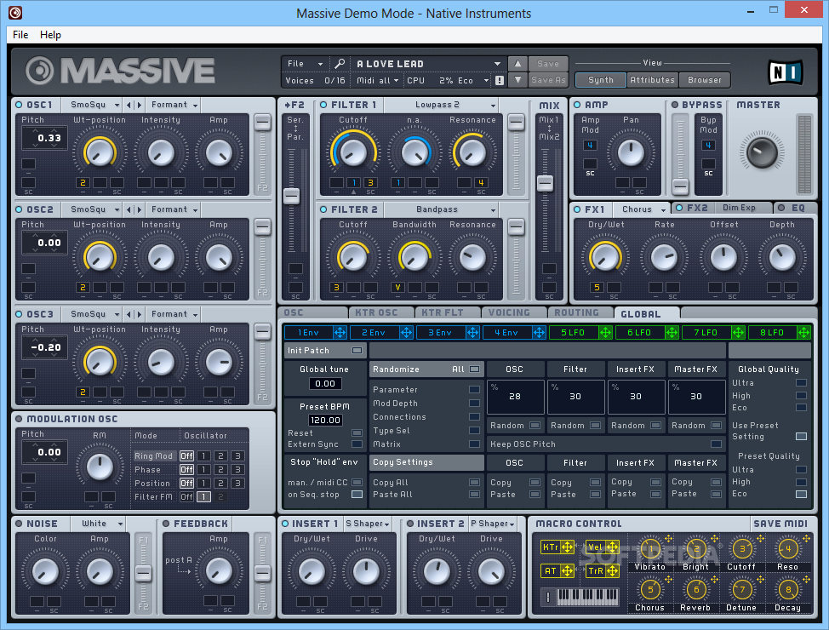The image size is (829, 630).
Task: Toggle Noise oscillator power button
Action: coord(19,524)
